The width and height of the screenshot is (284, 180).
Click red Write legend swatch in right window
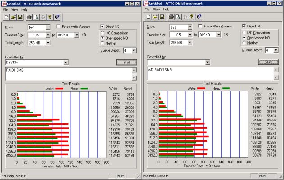click(201, 88)
